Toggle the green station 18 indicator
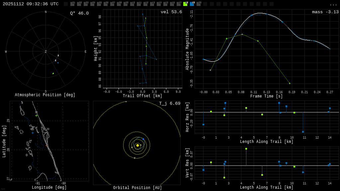 pyautogui.click(x=185, y=4)
